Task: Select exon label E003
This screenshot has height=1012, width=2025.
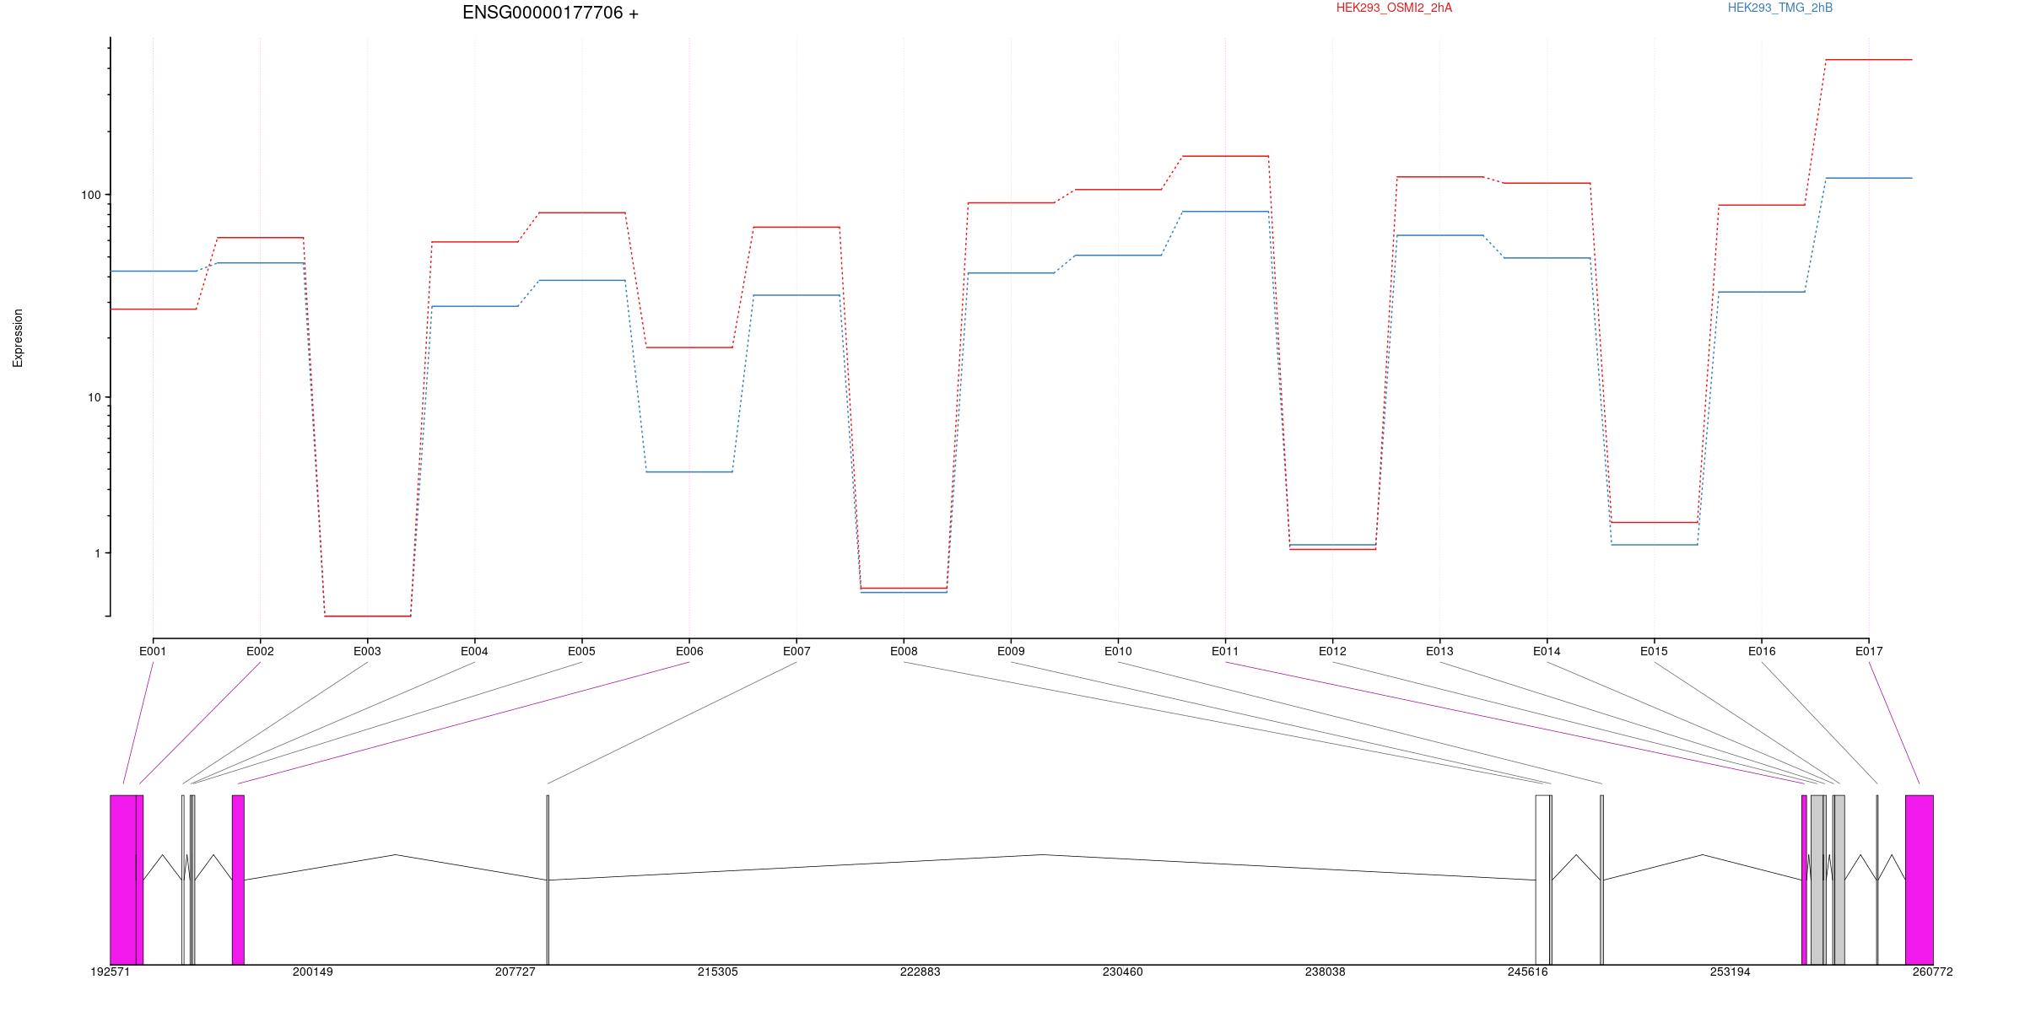Action: pos(367,651)
